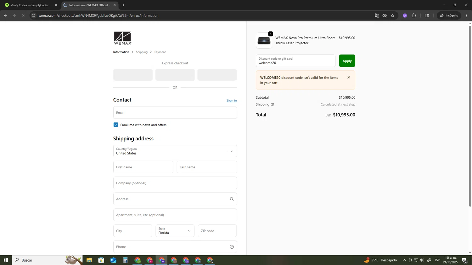
Task: View site information icon in address bar
Action: 34,15
